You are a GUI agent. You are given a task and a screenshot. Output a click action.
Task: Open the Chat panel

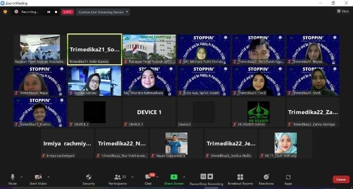coord(148,180)
